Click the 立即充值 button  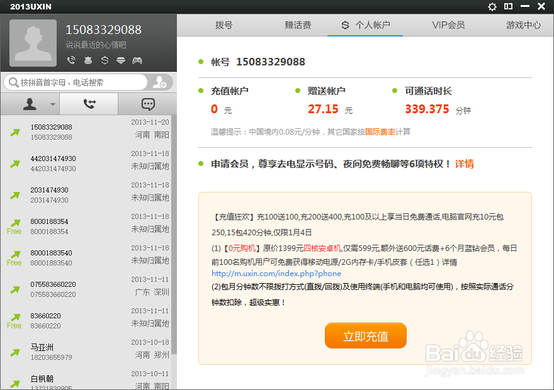tap(366, 336)
